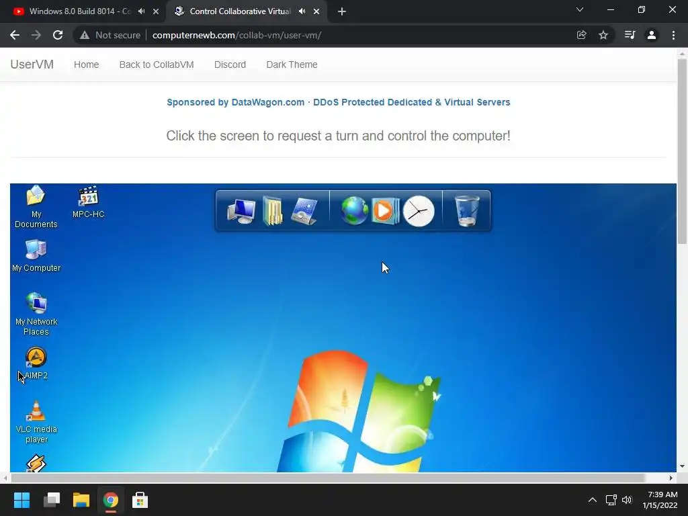Open the Discord nav link
This screenshot has height=516, width=688.
[x=230, y=64]
